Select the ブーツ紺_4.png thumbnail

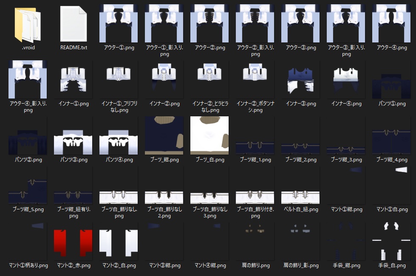click(x=391, y=135)
